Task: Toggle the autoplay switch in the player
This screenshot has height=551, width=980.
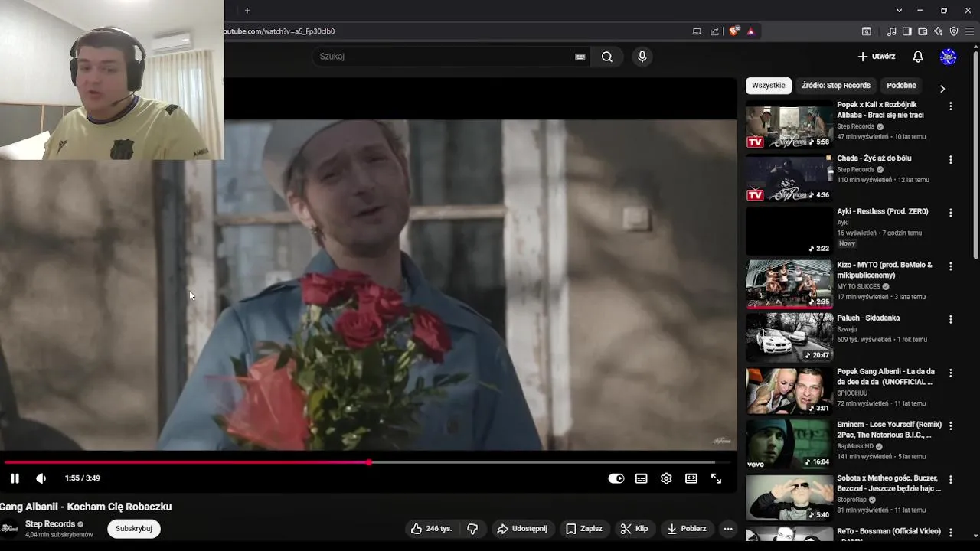Action: pyautogui.click(x=616, y=478)
